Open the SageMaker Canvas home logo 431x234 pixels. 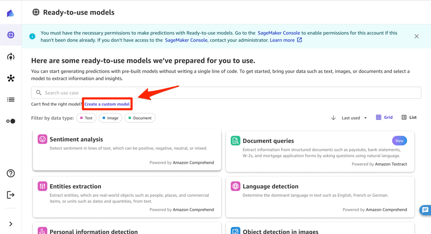10,13
